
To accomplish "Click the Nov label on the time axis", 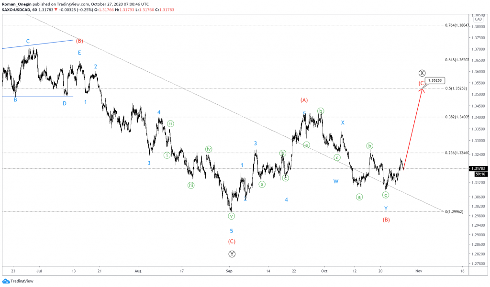I will click(x=418, y=271).
